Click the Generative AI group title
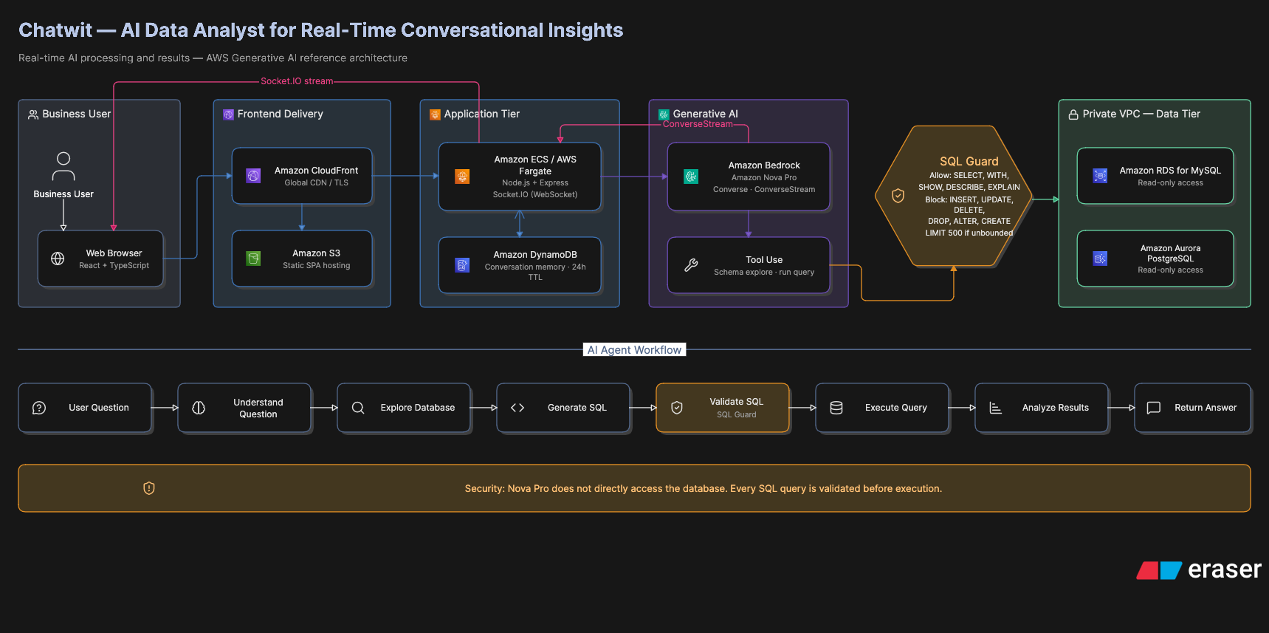Screen dimensions: 1269x633 click(x=705, y=114)
